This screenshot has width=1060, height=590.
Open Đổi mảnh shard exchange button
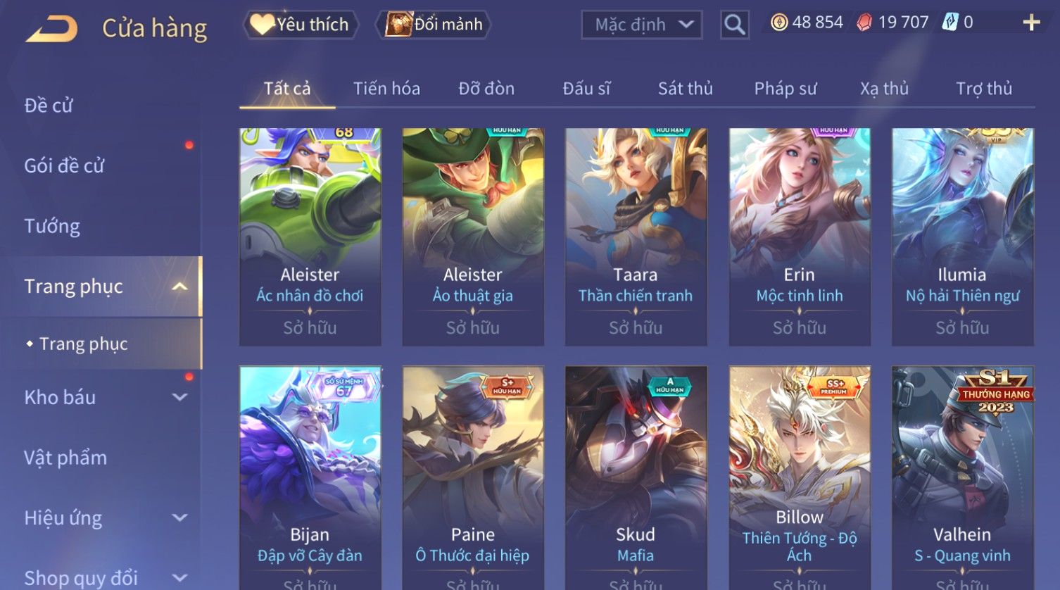[434, 25]
